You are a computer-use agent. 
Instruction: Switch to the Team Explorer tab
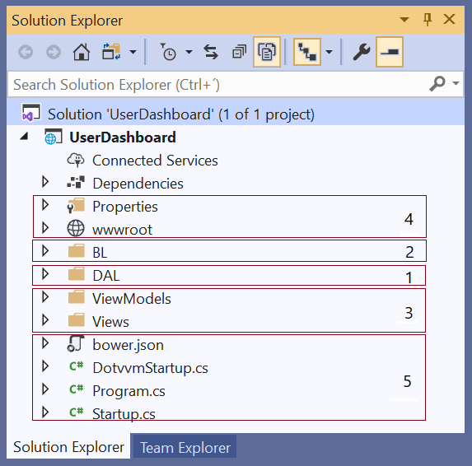(185, 448)
